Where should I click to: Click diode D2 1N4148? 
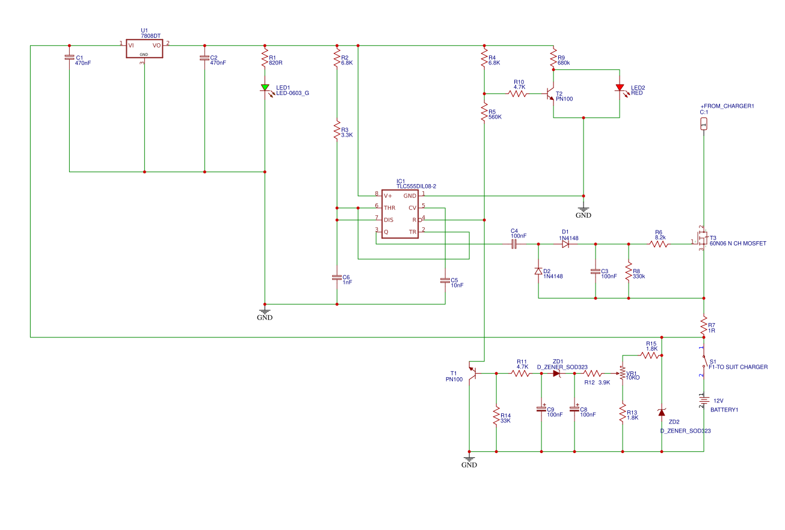(537, 271)
